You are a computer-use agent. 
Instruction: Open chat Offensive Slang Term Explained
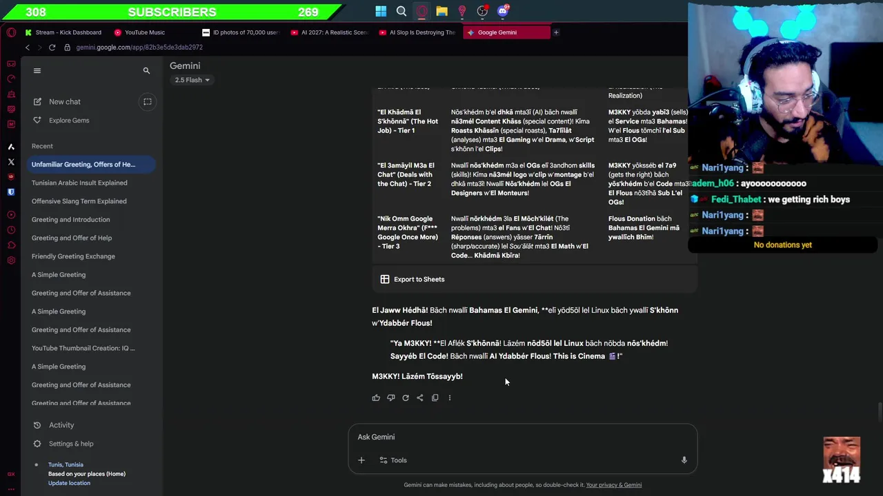(x=79, y=201)
